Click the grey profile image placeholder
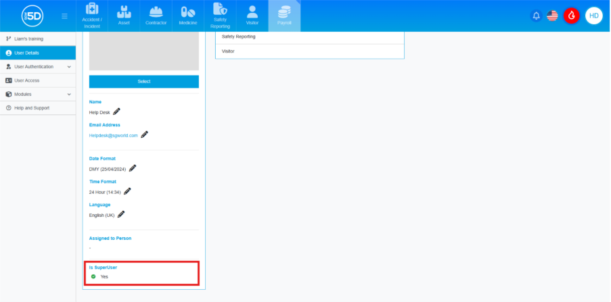Image resolution: width=611 pixels, height=302 pixels. coord(144,51)
